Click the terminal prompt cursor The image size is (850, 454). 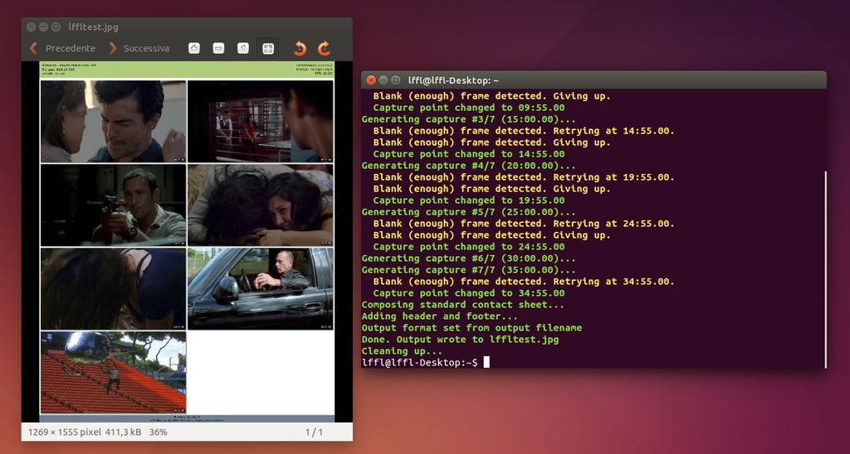pos(486,362)
